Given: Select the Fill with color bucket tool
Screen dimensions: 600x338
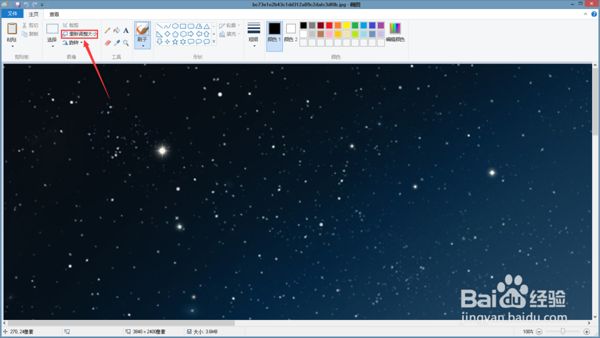Looking at the screenshot, I should coord(117,30).
